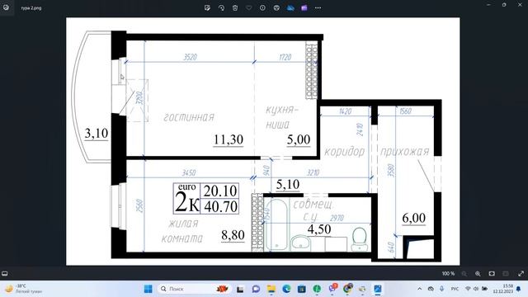Open Microsoft Store from the taskbar
The width and height of the screenshot is (528, 297).
[x=302, y=289]
